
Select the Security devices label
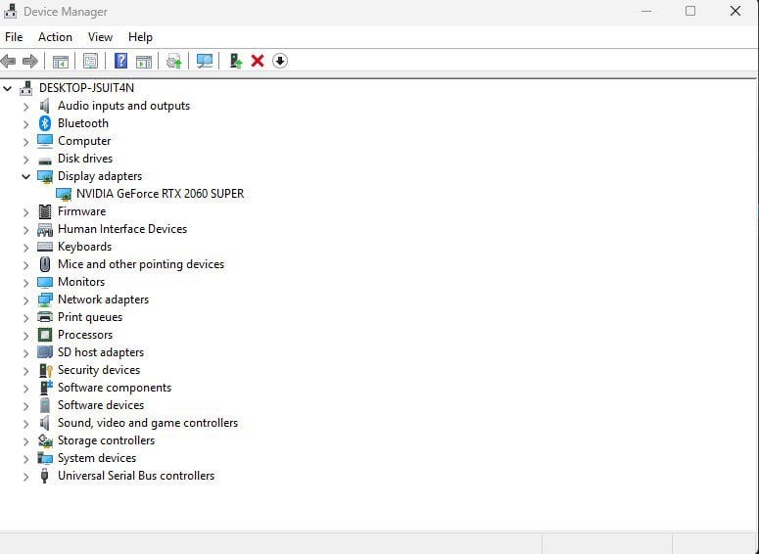click(x=99, y=370)
